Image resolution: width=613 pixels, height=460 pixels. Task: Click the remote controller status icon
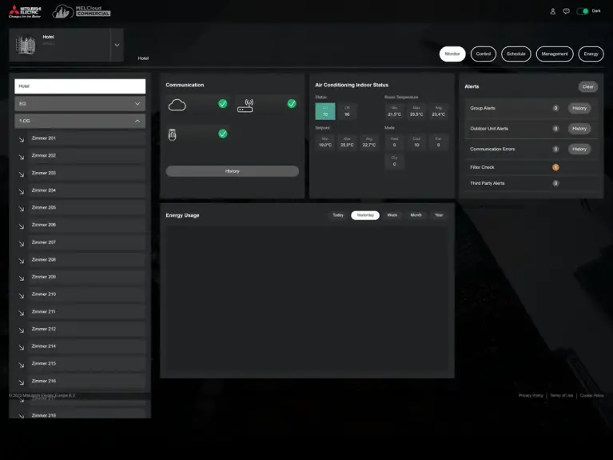[172, 134]
